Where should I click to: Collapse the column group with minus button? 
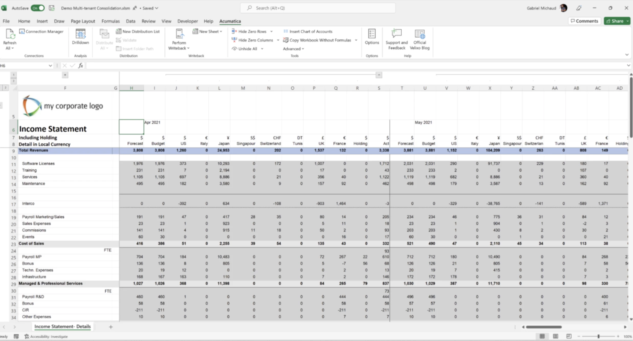click(x=379, y=75)
